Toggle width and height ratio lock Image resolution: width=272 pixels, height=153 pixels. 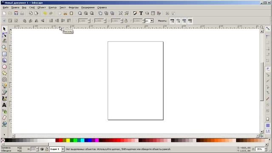tap(126, 21)
